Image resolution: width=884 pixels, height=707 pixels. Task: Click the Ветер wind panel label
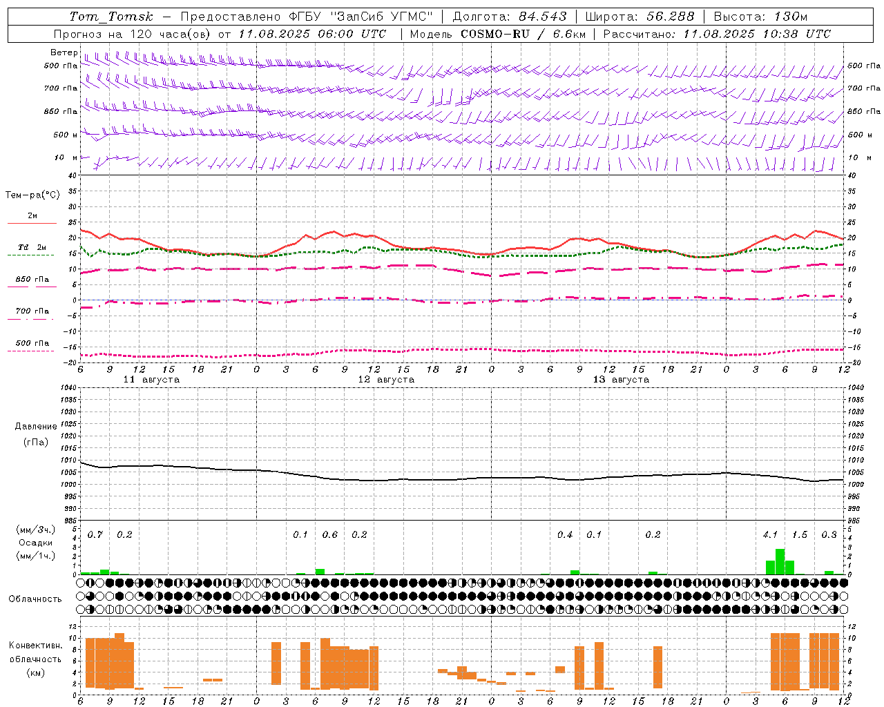tap(64, 52)
